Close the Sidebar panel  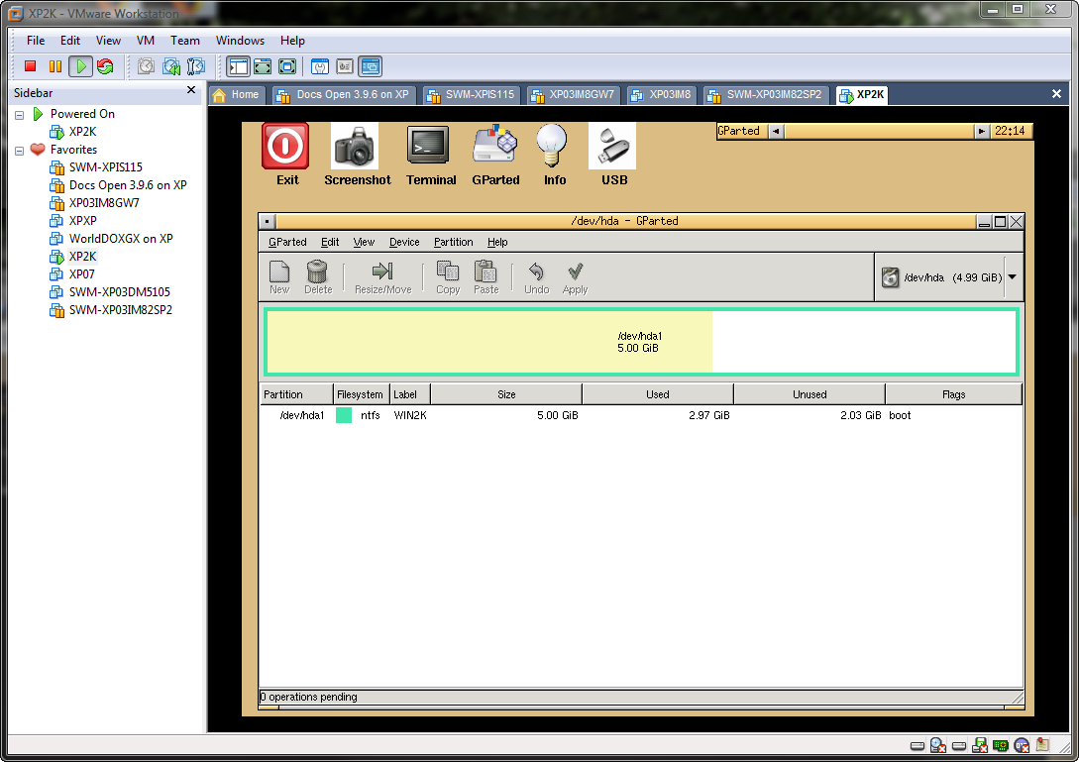click(x=191, y=90)
